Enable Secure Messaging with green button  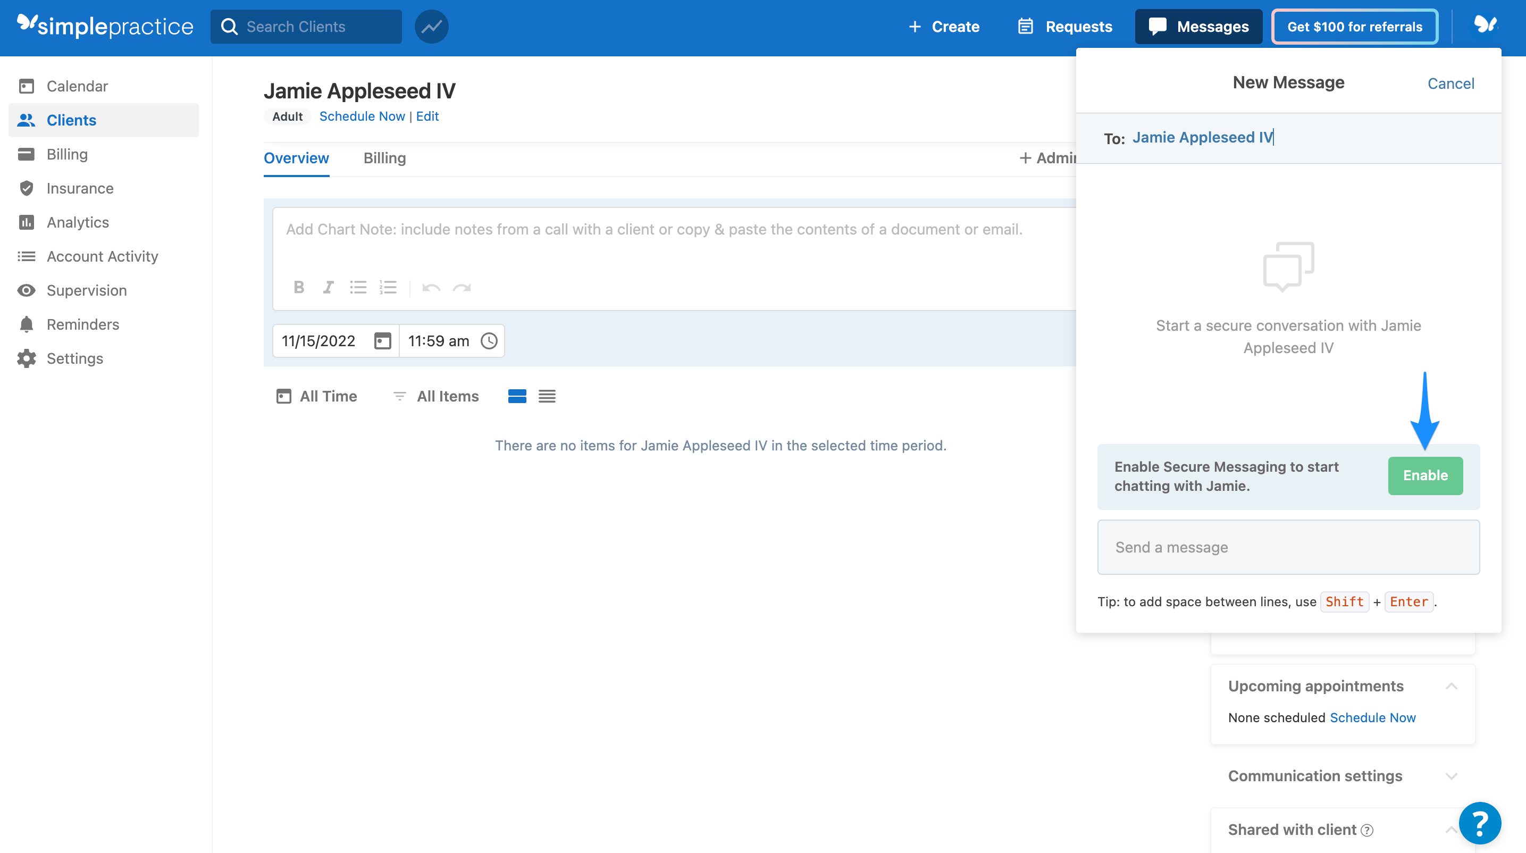(x=1426, y=475)
